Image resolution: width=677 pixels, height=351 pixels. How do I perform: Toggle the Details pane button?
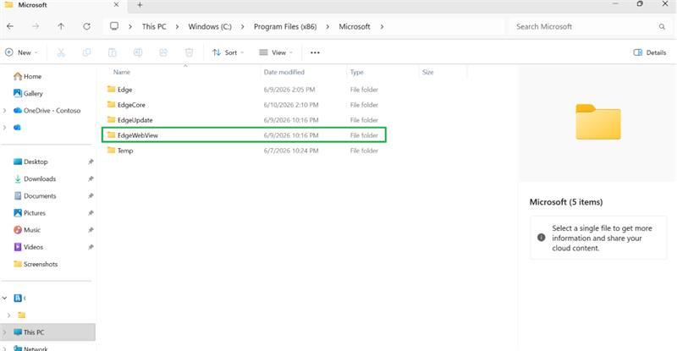tap(650, 52)
